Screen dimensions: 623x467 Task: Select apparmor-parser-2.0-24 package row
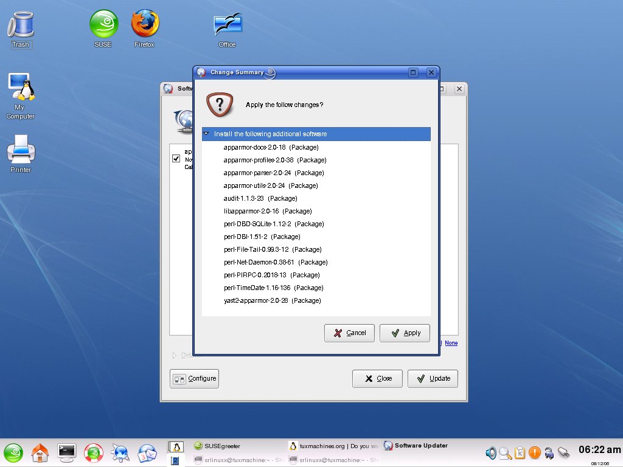tap(316, 173)
